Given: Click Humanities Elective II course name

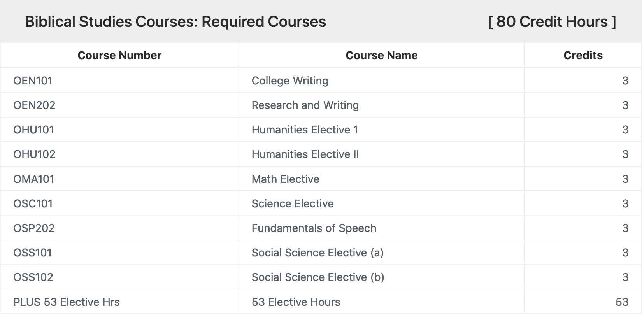Looking at the screenshot, I should [x=305, y=154].
